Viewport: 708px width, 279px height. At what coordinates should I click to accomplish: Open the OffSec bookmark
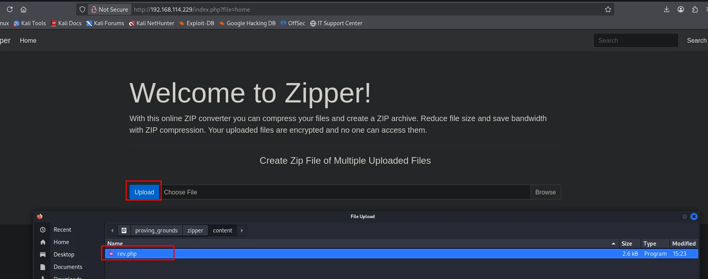(x=293, y=23)
